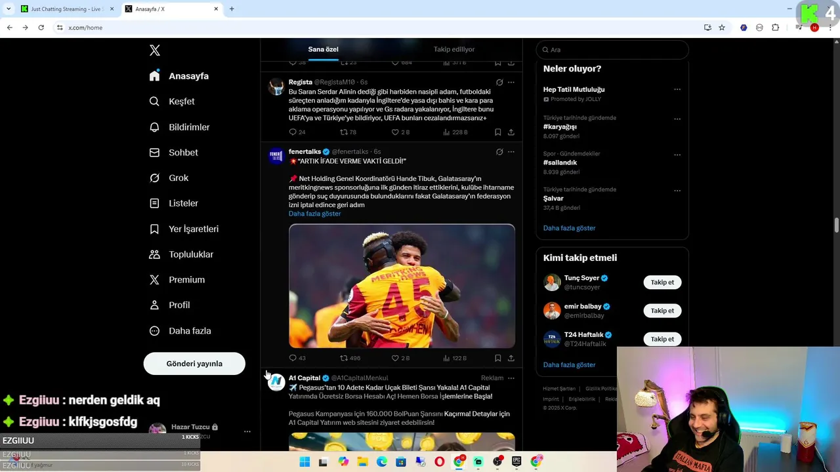The image size is (840, 472).
Task: View analytics of the fenertalks post
Action: tap(455, 358)
